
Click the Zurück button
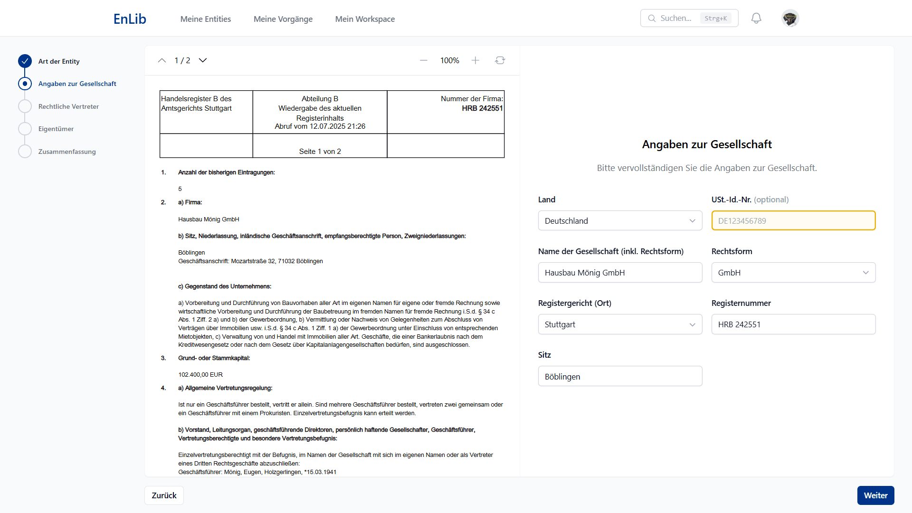coord(164,495)
